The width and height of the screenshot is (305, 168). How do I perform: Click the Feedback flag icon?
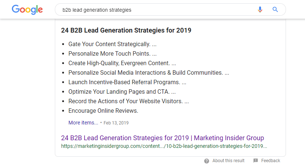pos(256,161)
